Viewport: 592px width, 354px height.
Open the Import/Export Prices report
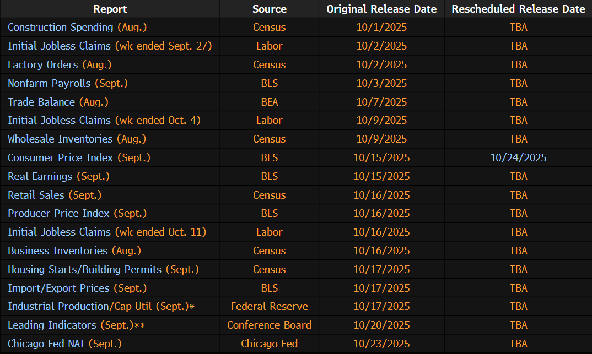pyautogui.click(x=58, y=288)
